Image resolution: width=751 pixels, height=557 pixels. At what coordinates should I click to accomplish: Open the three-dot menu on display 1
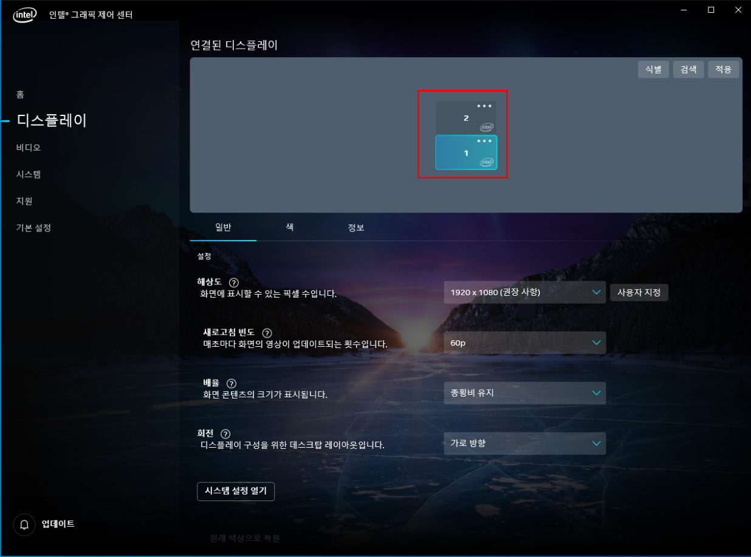(484, 141)
